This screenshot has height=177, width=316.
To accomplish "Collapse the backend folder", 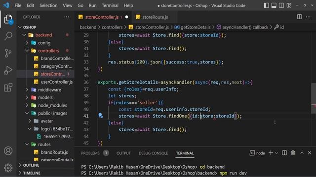I will click(x=44, y=35).
